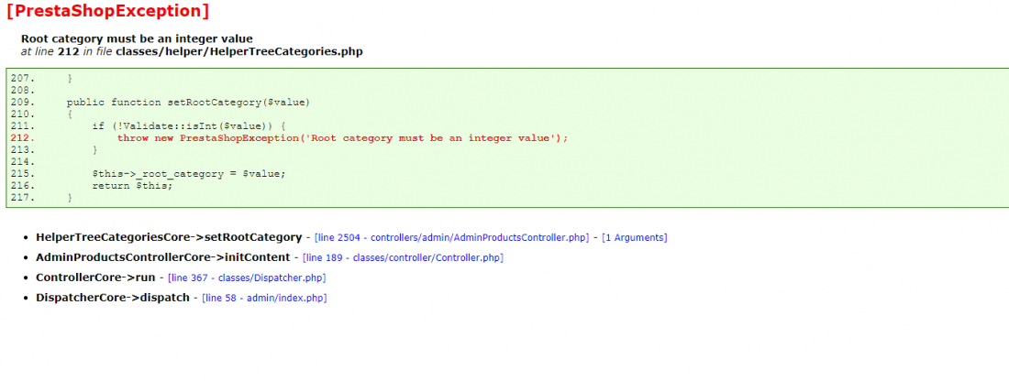
Task: Click the red 'throw new PrestaShopException' code line
Action: (343, 138)
